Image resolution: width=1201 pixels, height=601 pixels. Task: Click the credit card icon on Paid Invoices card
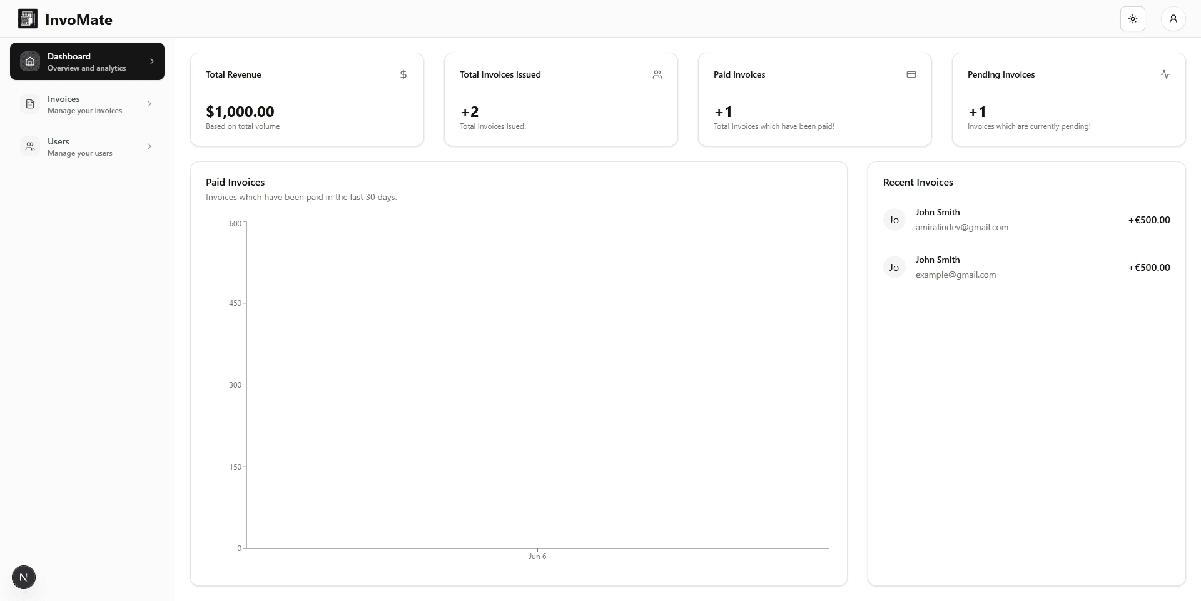tap(911, 74)
